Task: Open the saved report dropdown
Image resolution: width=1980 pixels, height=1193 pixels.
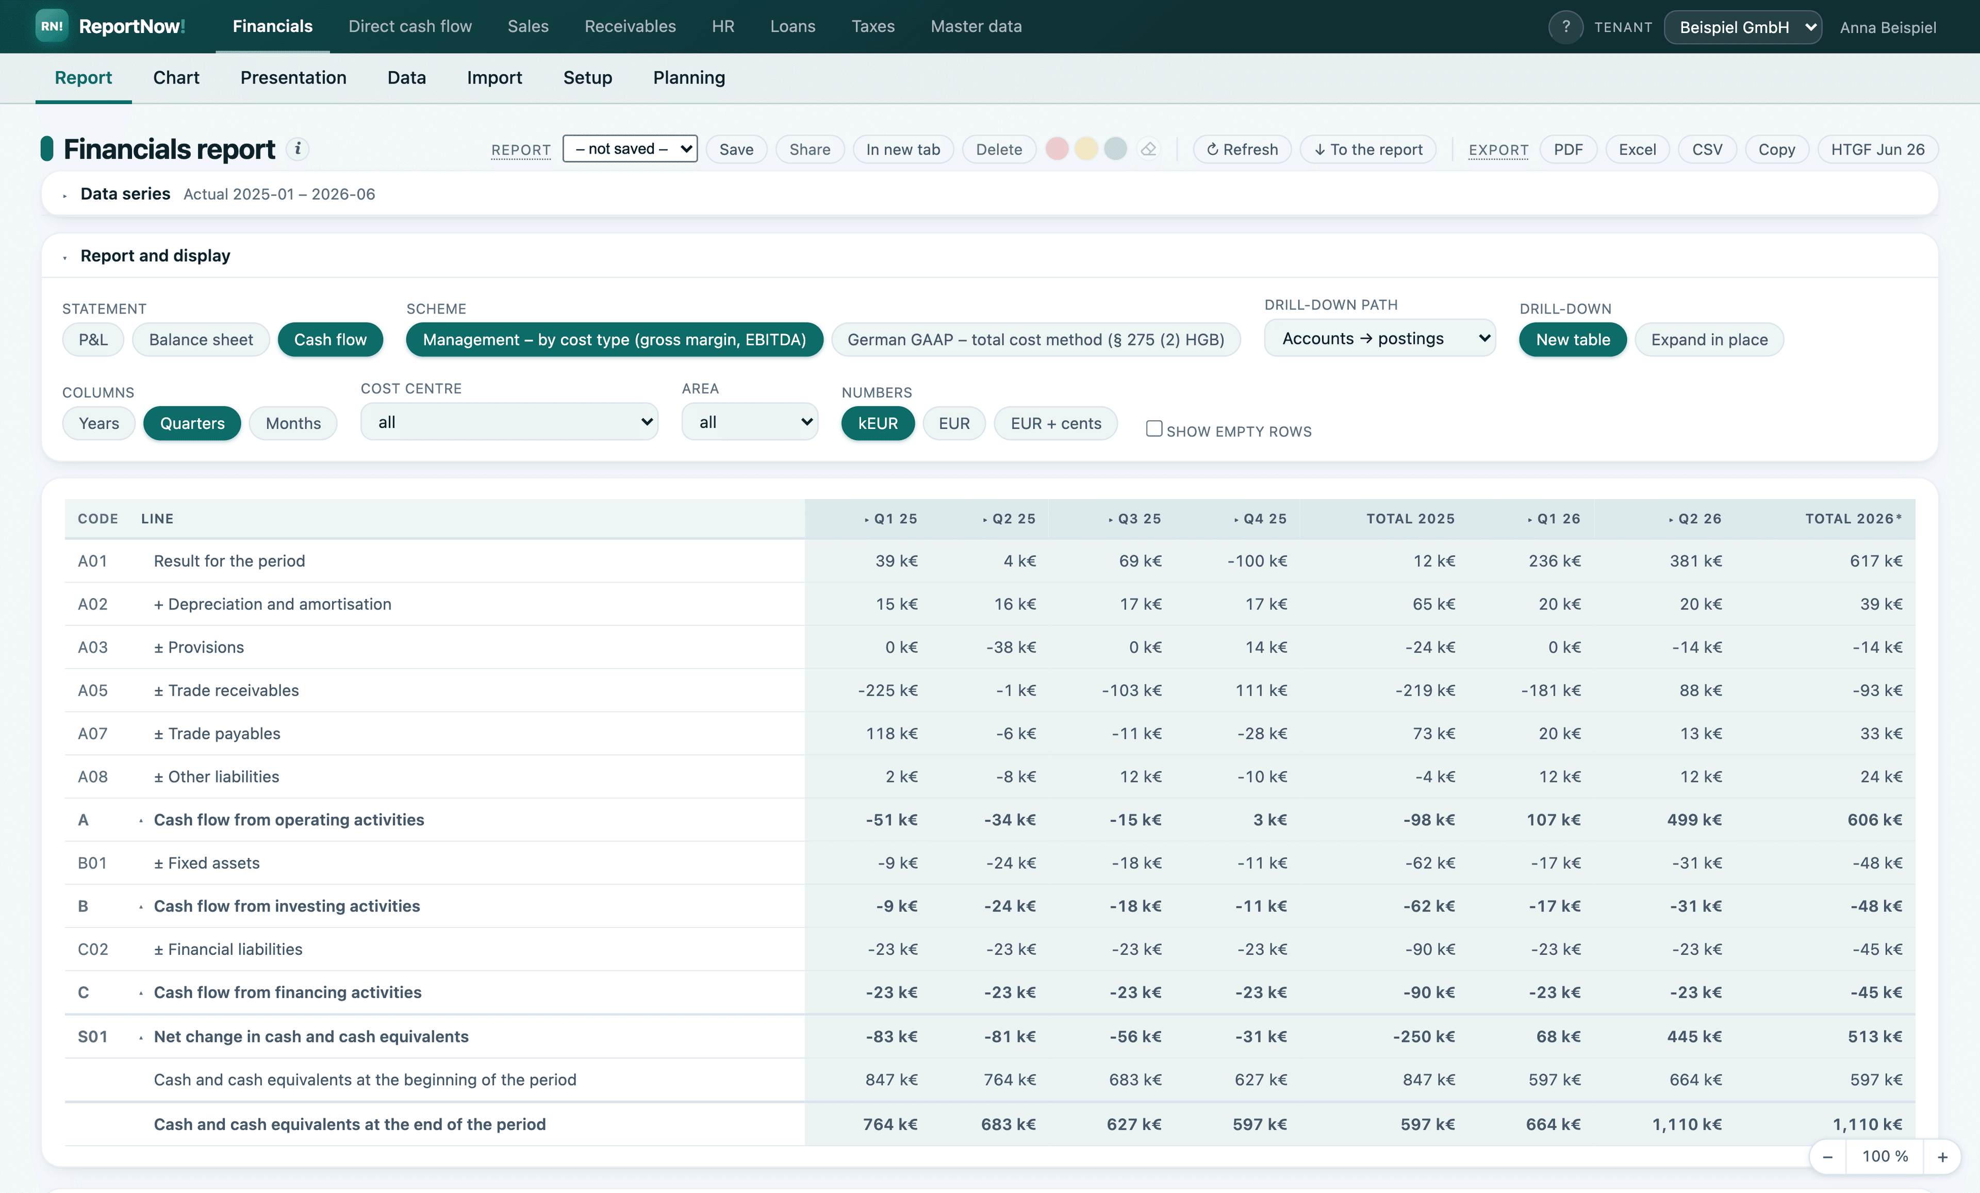Action: tap(630, 148)
